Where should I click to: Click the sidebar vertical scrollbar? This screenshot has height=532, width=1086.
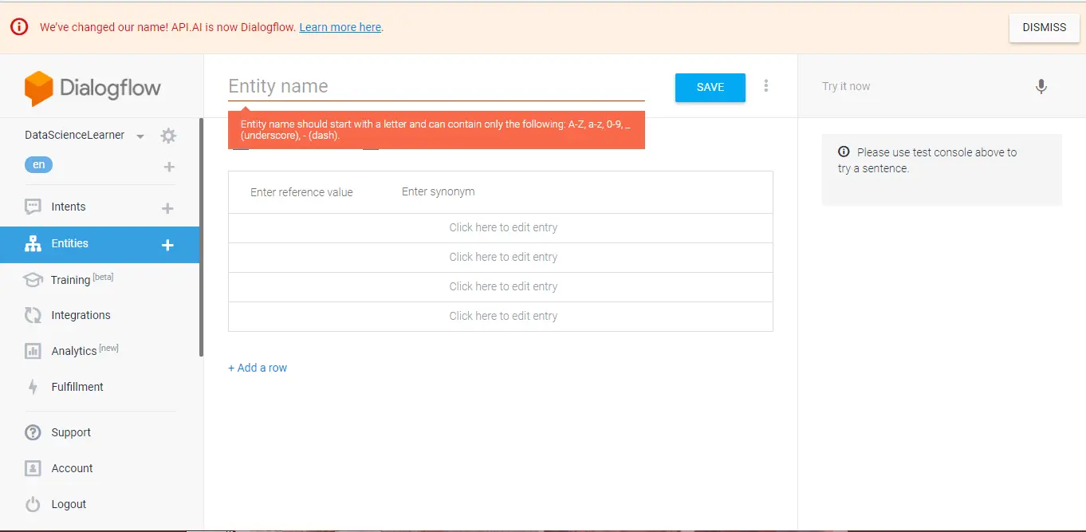(x=202, y=237)
